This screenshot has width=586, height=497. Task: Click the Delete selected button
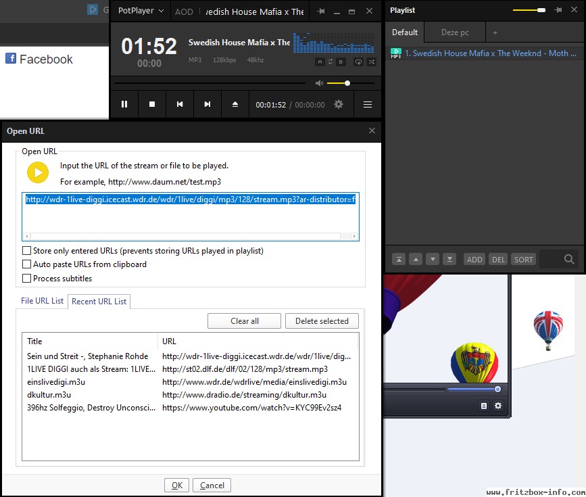point(322,321)
